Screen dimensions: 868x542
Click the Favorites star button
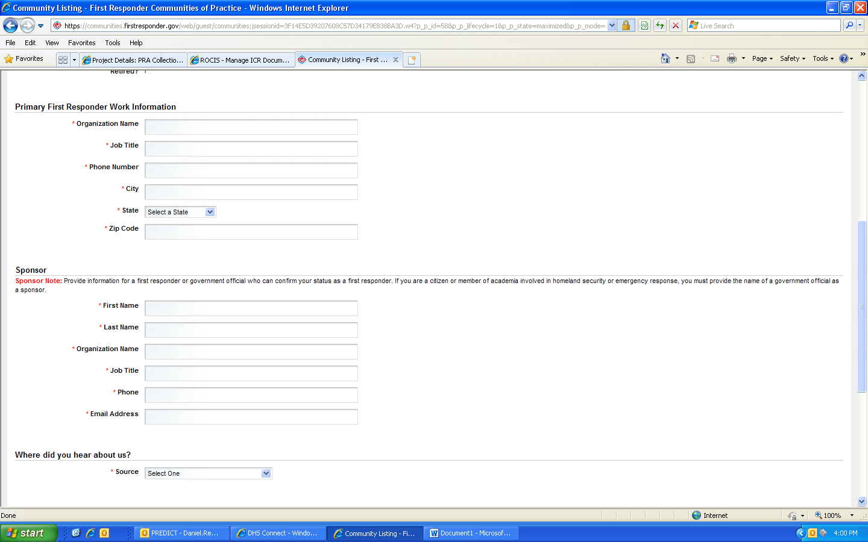24,58
